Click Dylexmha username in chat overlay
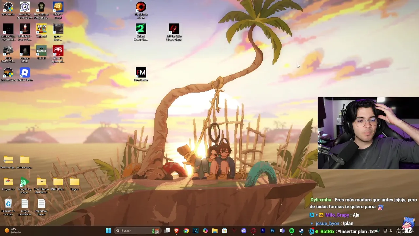The width and height of the screenshot is (419, 236). (320, 200)
